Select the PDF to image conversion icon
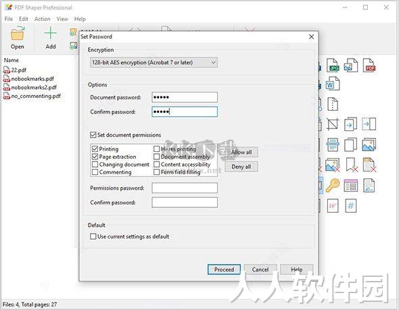Image resolution: width=399 pixels, height=310 pixels. click(351, 65)
